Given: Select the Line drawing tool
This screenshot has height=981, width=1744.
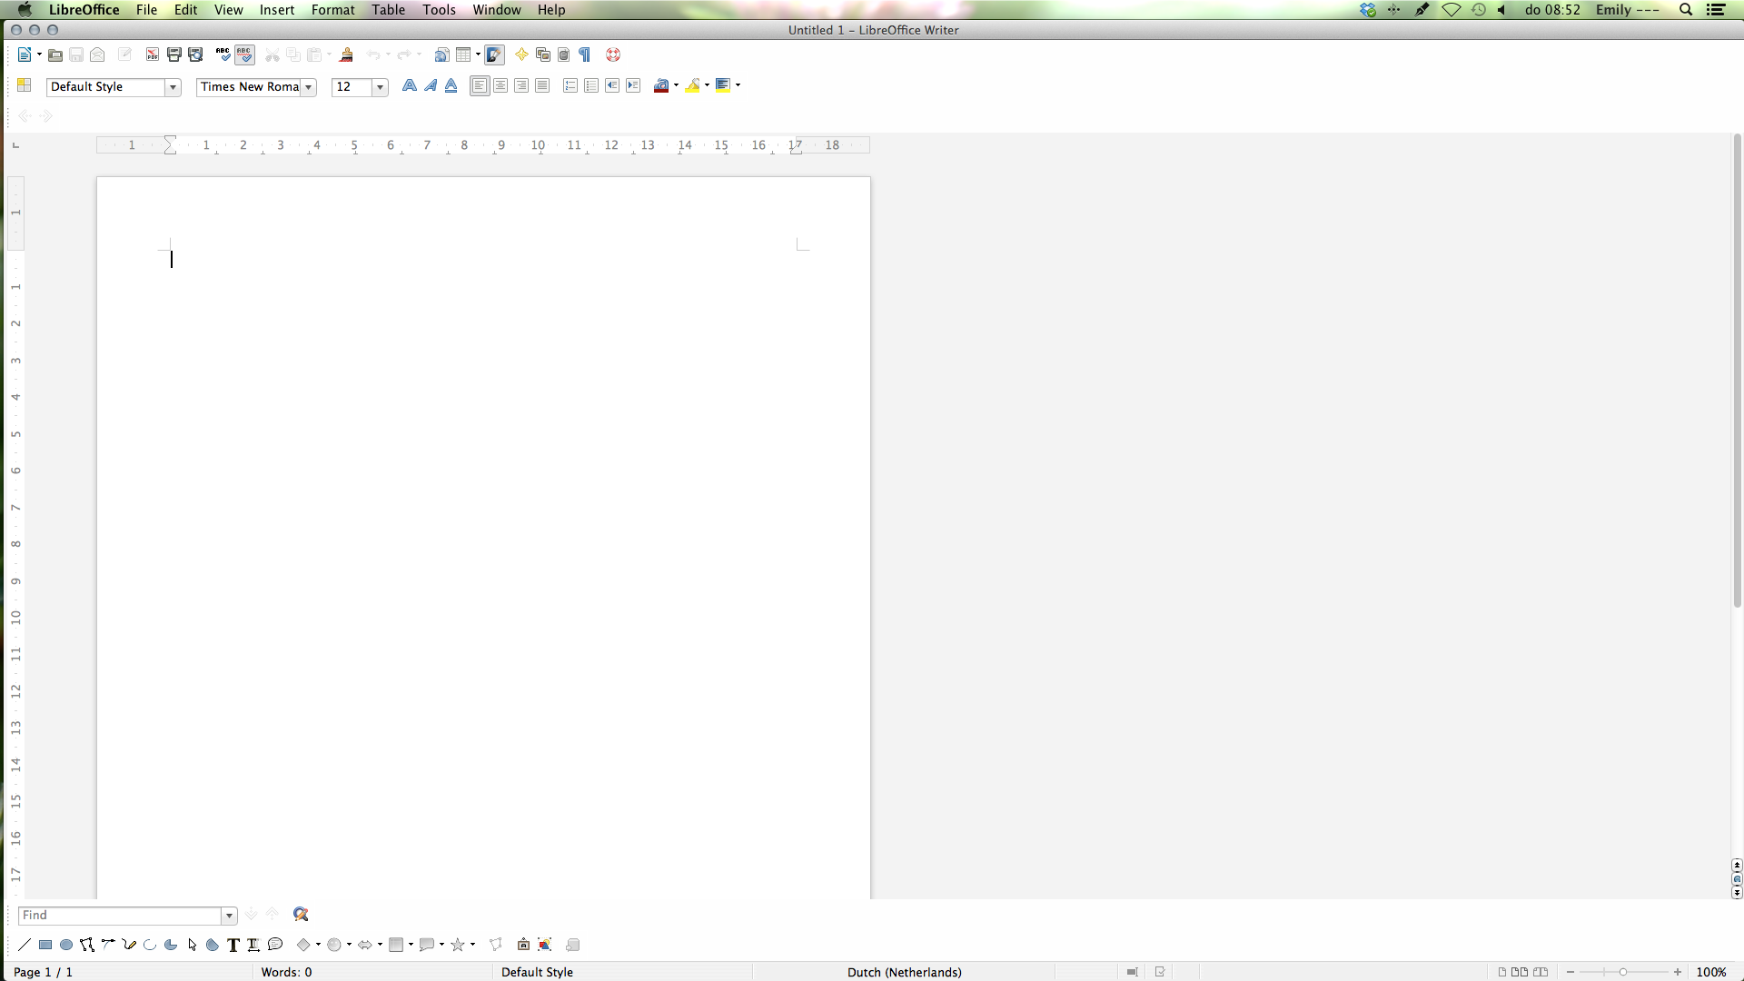Looking at the screenshot, I should 25,945.
